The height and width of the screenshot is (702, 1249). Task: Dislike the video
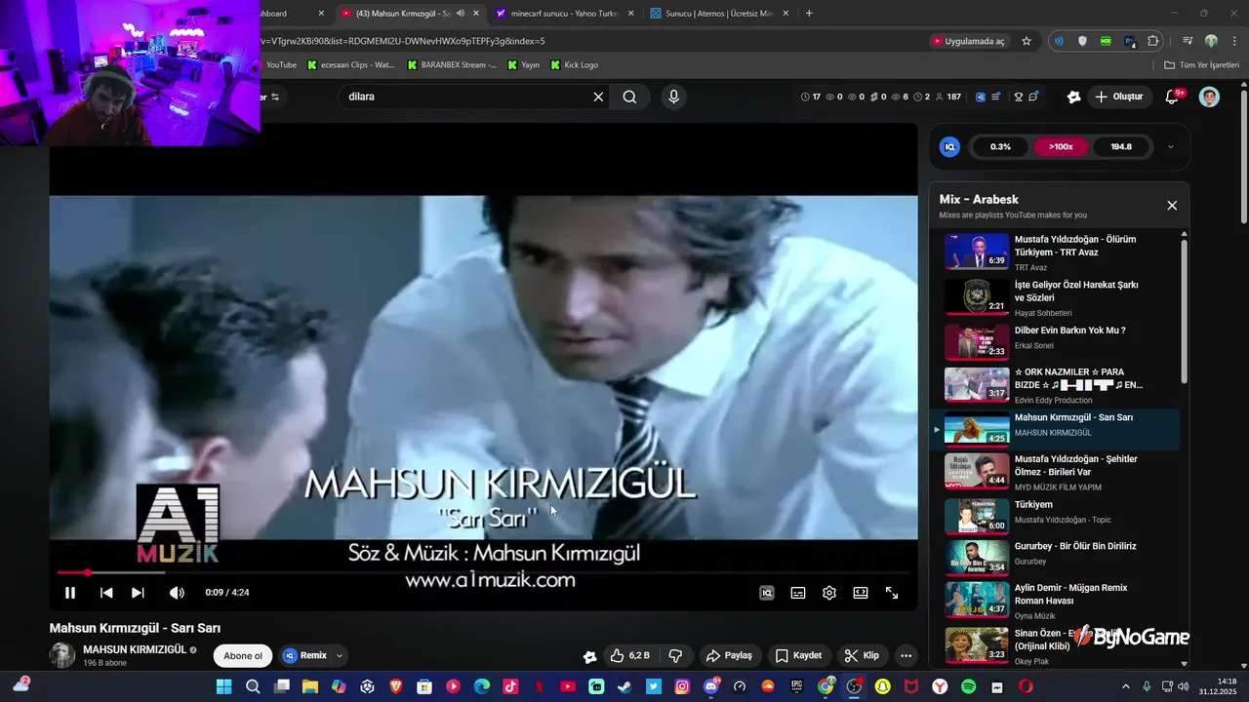coord(674,656)
